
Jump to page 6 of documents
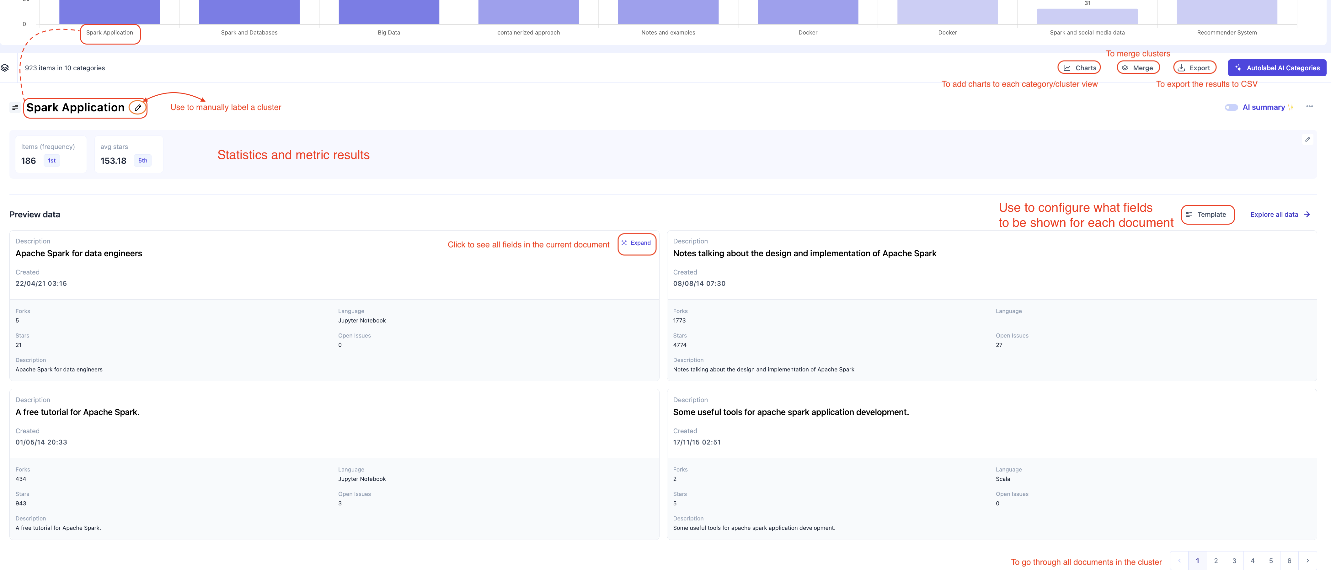point(1289,561)
